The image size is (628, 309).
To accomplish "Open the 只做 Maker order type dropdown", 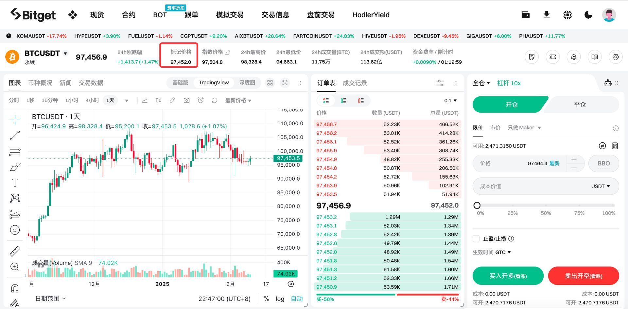I will [x=524, y=127].
